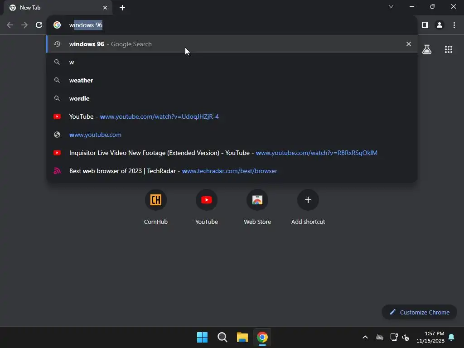The image size is (464, 348).
Task: Go forward using the forward arrow
Action: click(x=24, y=25)
